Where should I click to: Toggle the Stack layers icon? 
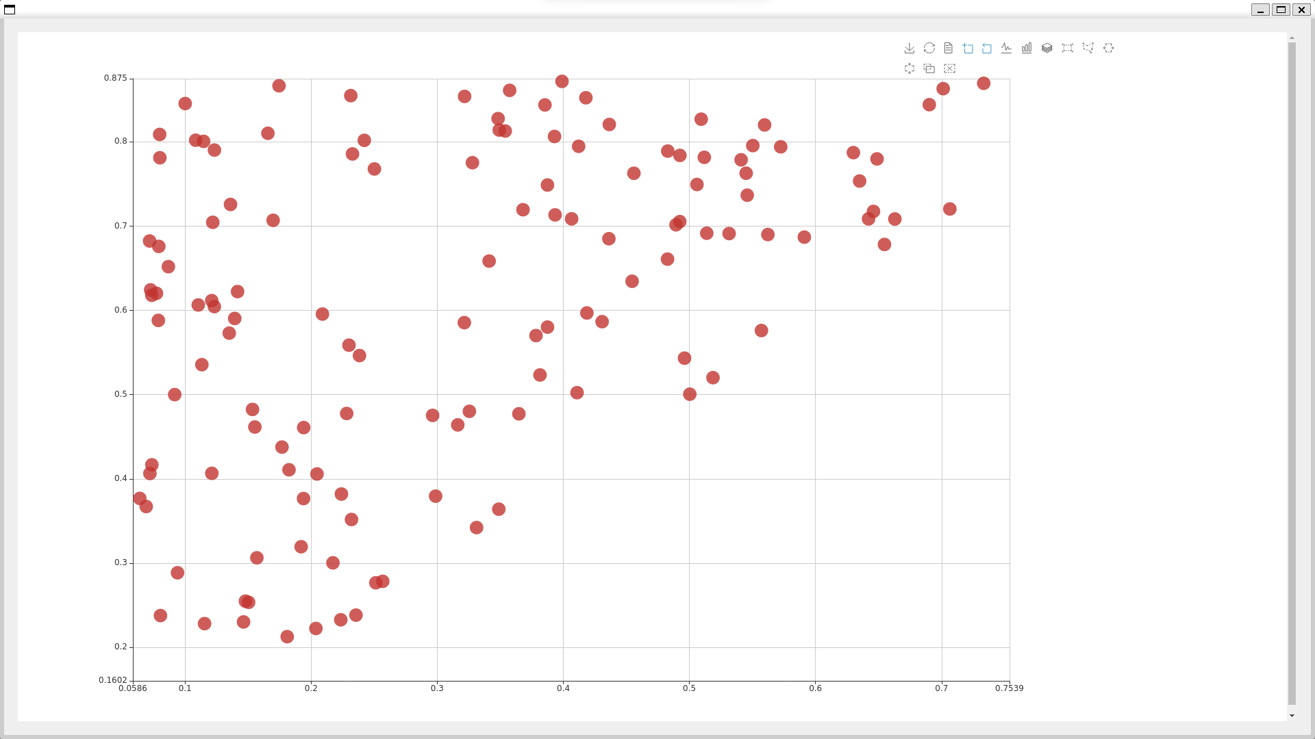point(1047,48)
